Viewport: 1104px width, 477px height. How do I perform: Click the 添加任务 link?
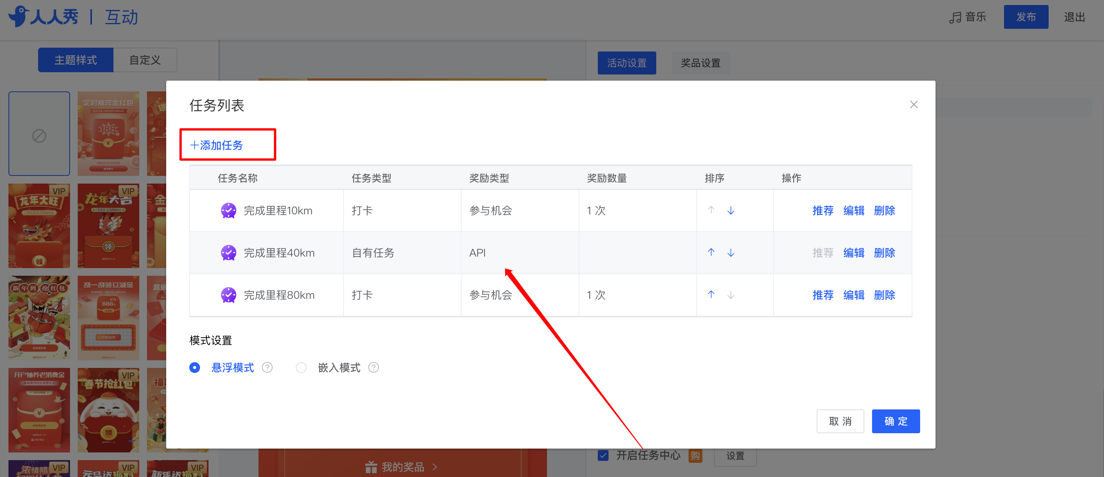click(x=217, y=146)
